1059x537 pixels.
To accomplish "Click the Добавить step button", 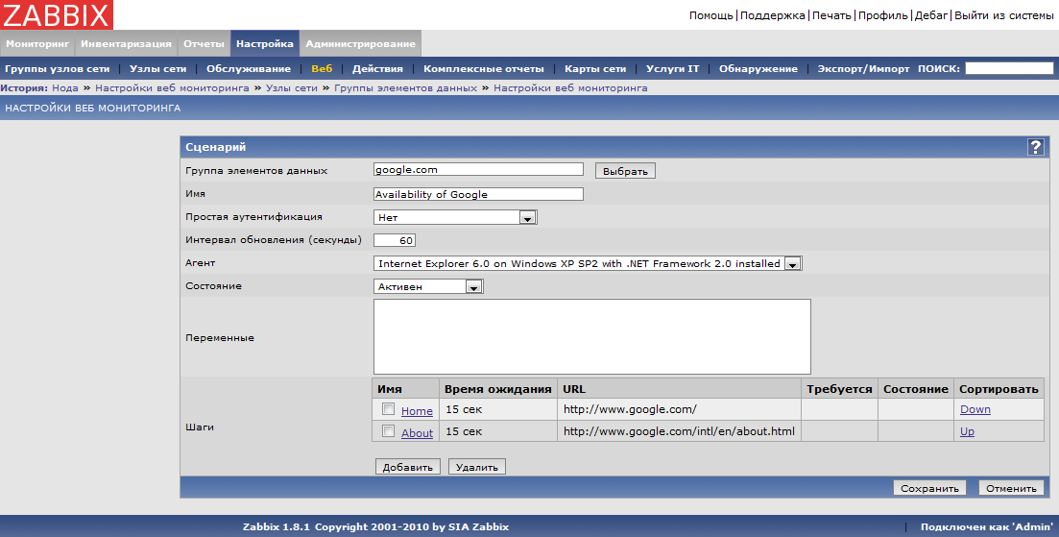I will (x=408, y=467).
